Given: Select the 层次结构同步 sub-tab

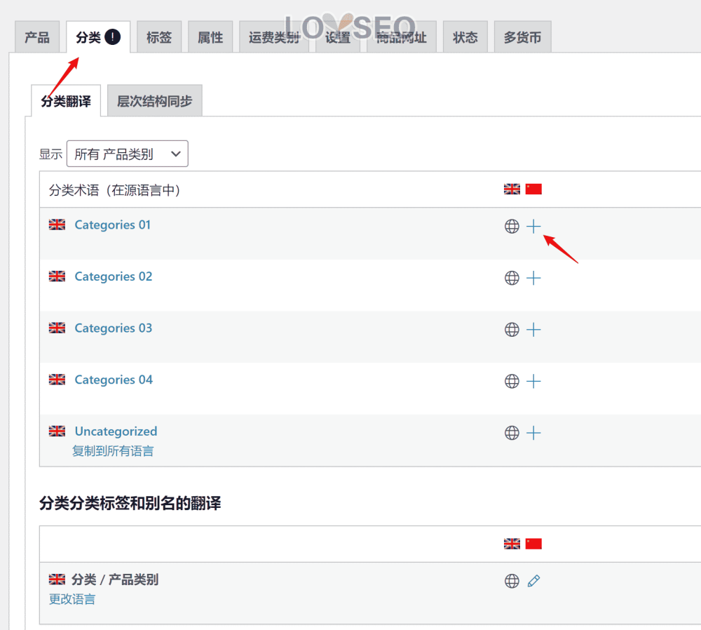Looking at the screenshot, I should (x=155, y=101).
